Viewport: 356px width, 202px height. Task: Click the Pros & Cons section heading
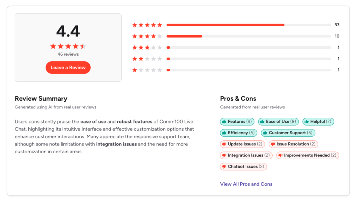[x=238, y=99]
